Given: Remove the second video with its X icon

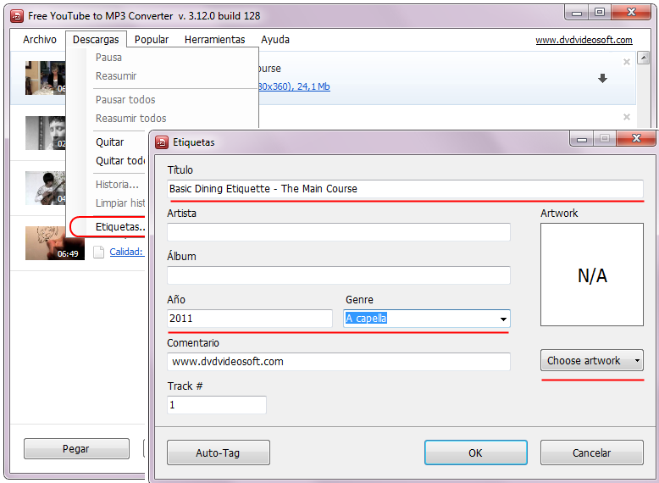Looking at the screenshot, I should 627,117.
